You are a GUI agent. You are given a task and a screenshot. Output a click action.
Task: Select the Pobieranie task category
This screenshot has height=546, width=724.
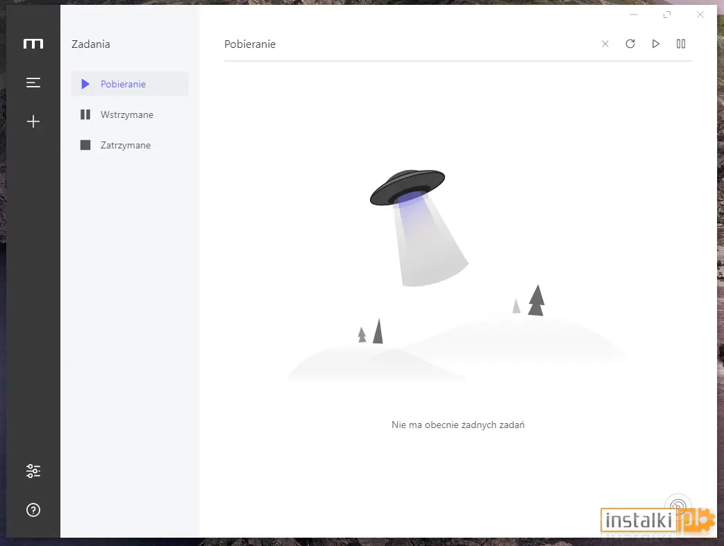(130, 84)
